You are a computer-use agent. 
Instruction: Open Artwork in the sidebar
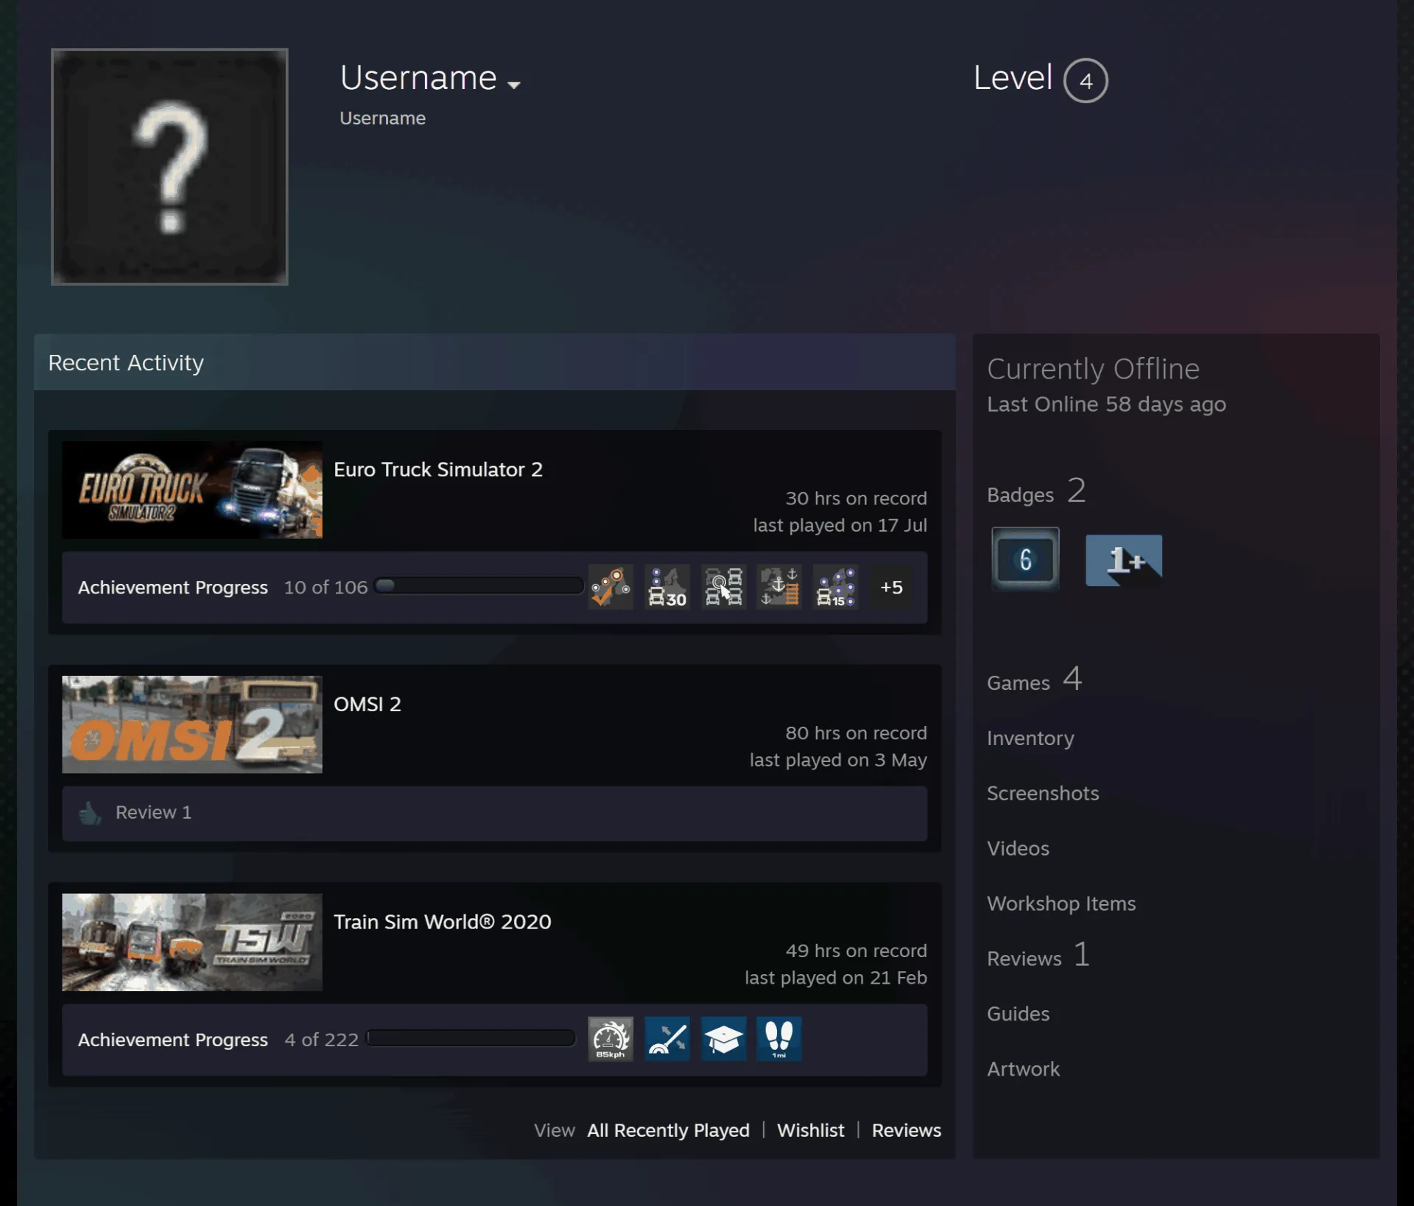[x=1023, y=1070]
